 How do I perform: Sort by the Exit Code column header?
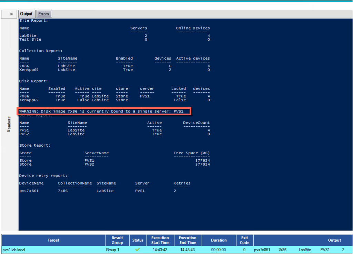click(245, 240)
